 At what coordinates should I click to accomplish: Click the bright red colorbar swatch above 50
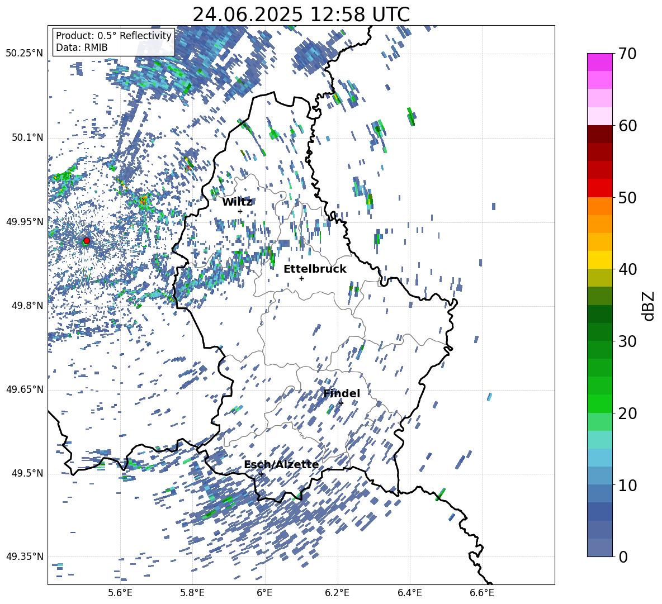599,188
